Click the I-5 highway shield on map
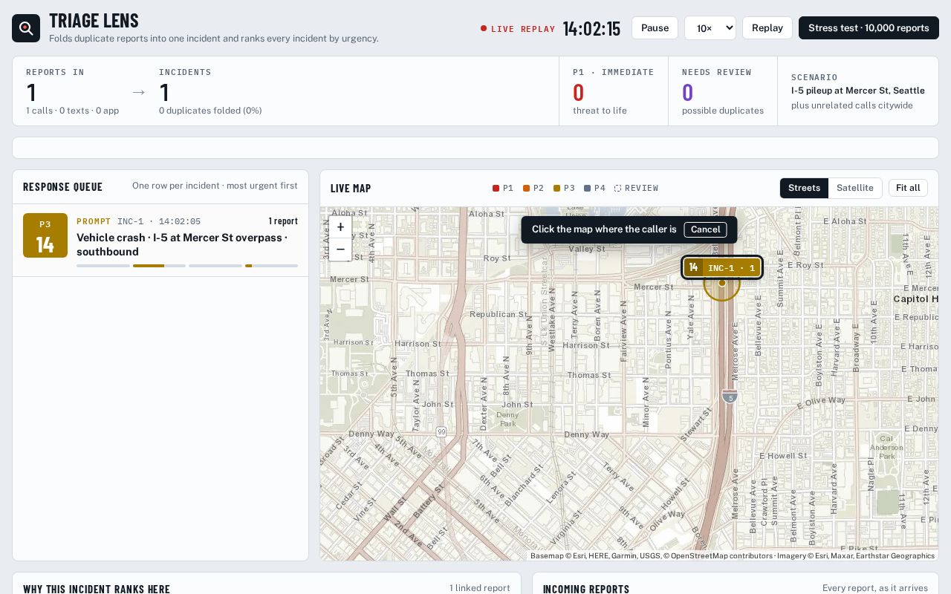Viewport: 951px width, 594px height. [x=730, y=396]
